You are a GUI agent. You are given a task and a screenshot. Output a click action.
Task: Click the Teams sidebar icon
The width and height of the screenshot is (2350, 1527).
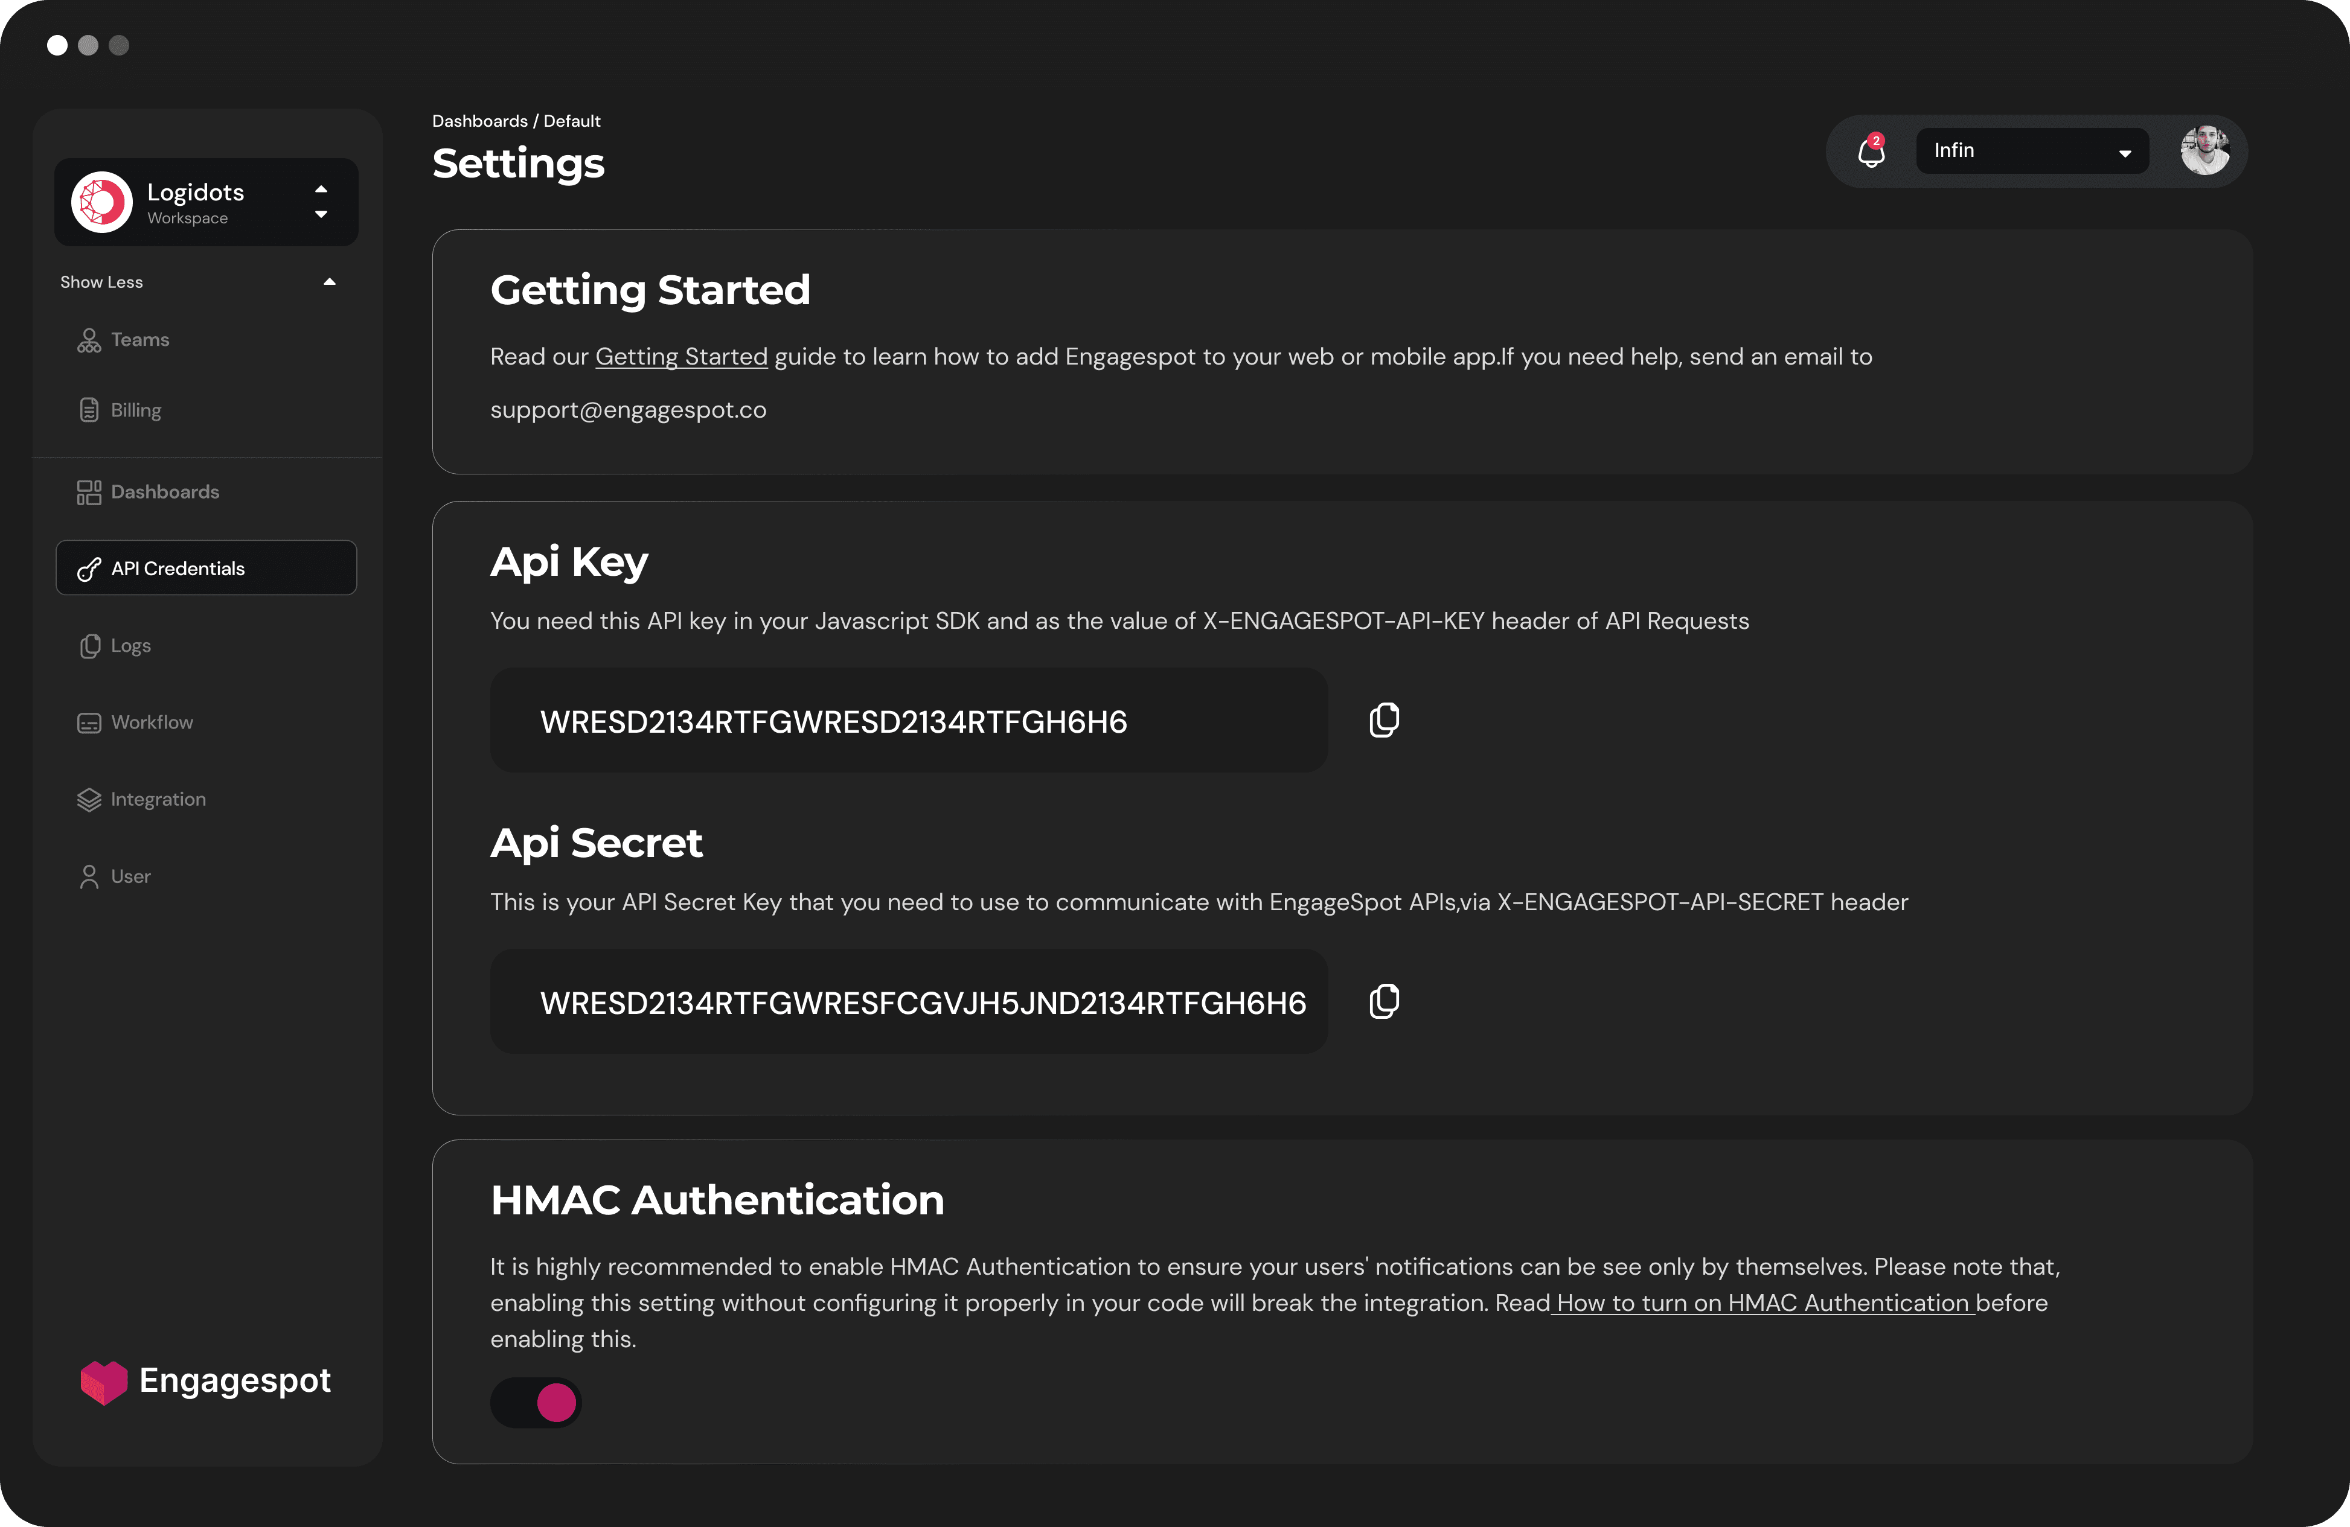[x=89, y=340]
